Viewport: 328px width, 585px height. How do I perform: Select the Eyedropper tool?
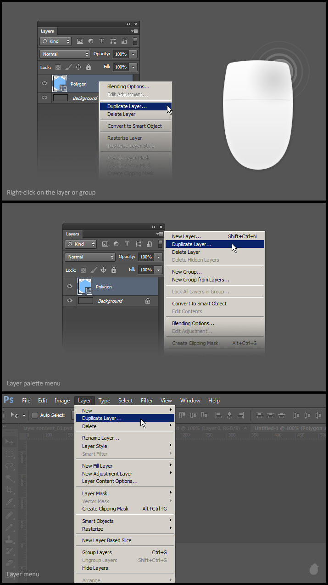(x=10, y=502)
